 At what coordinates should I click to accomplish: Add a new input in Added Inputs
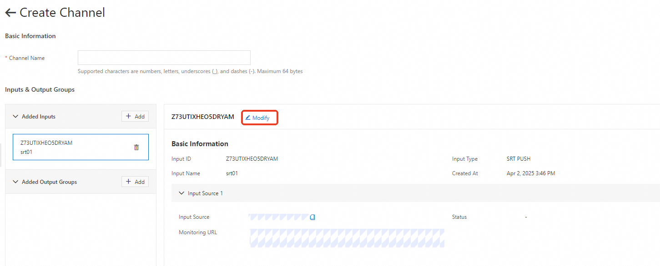135,116
